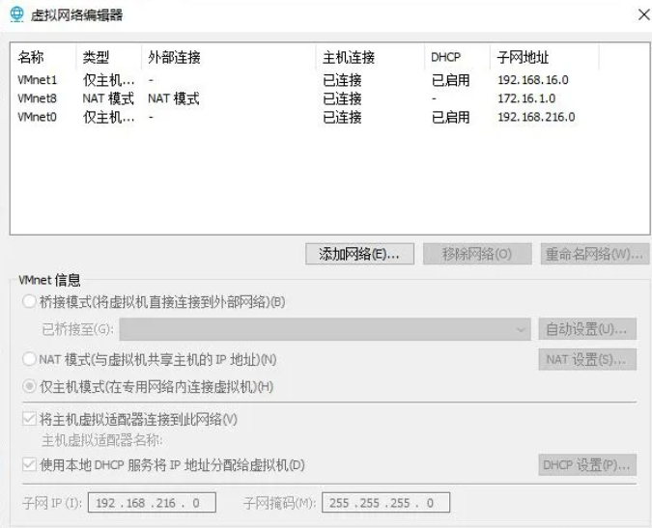This screenshot has width=652, height=528.
Task: Select the 仅主机模式 radio button
Action: click(29, 387)
